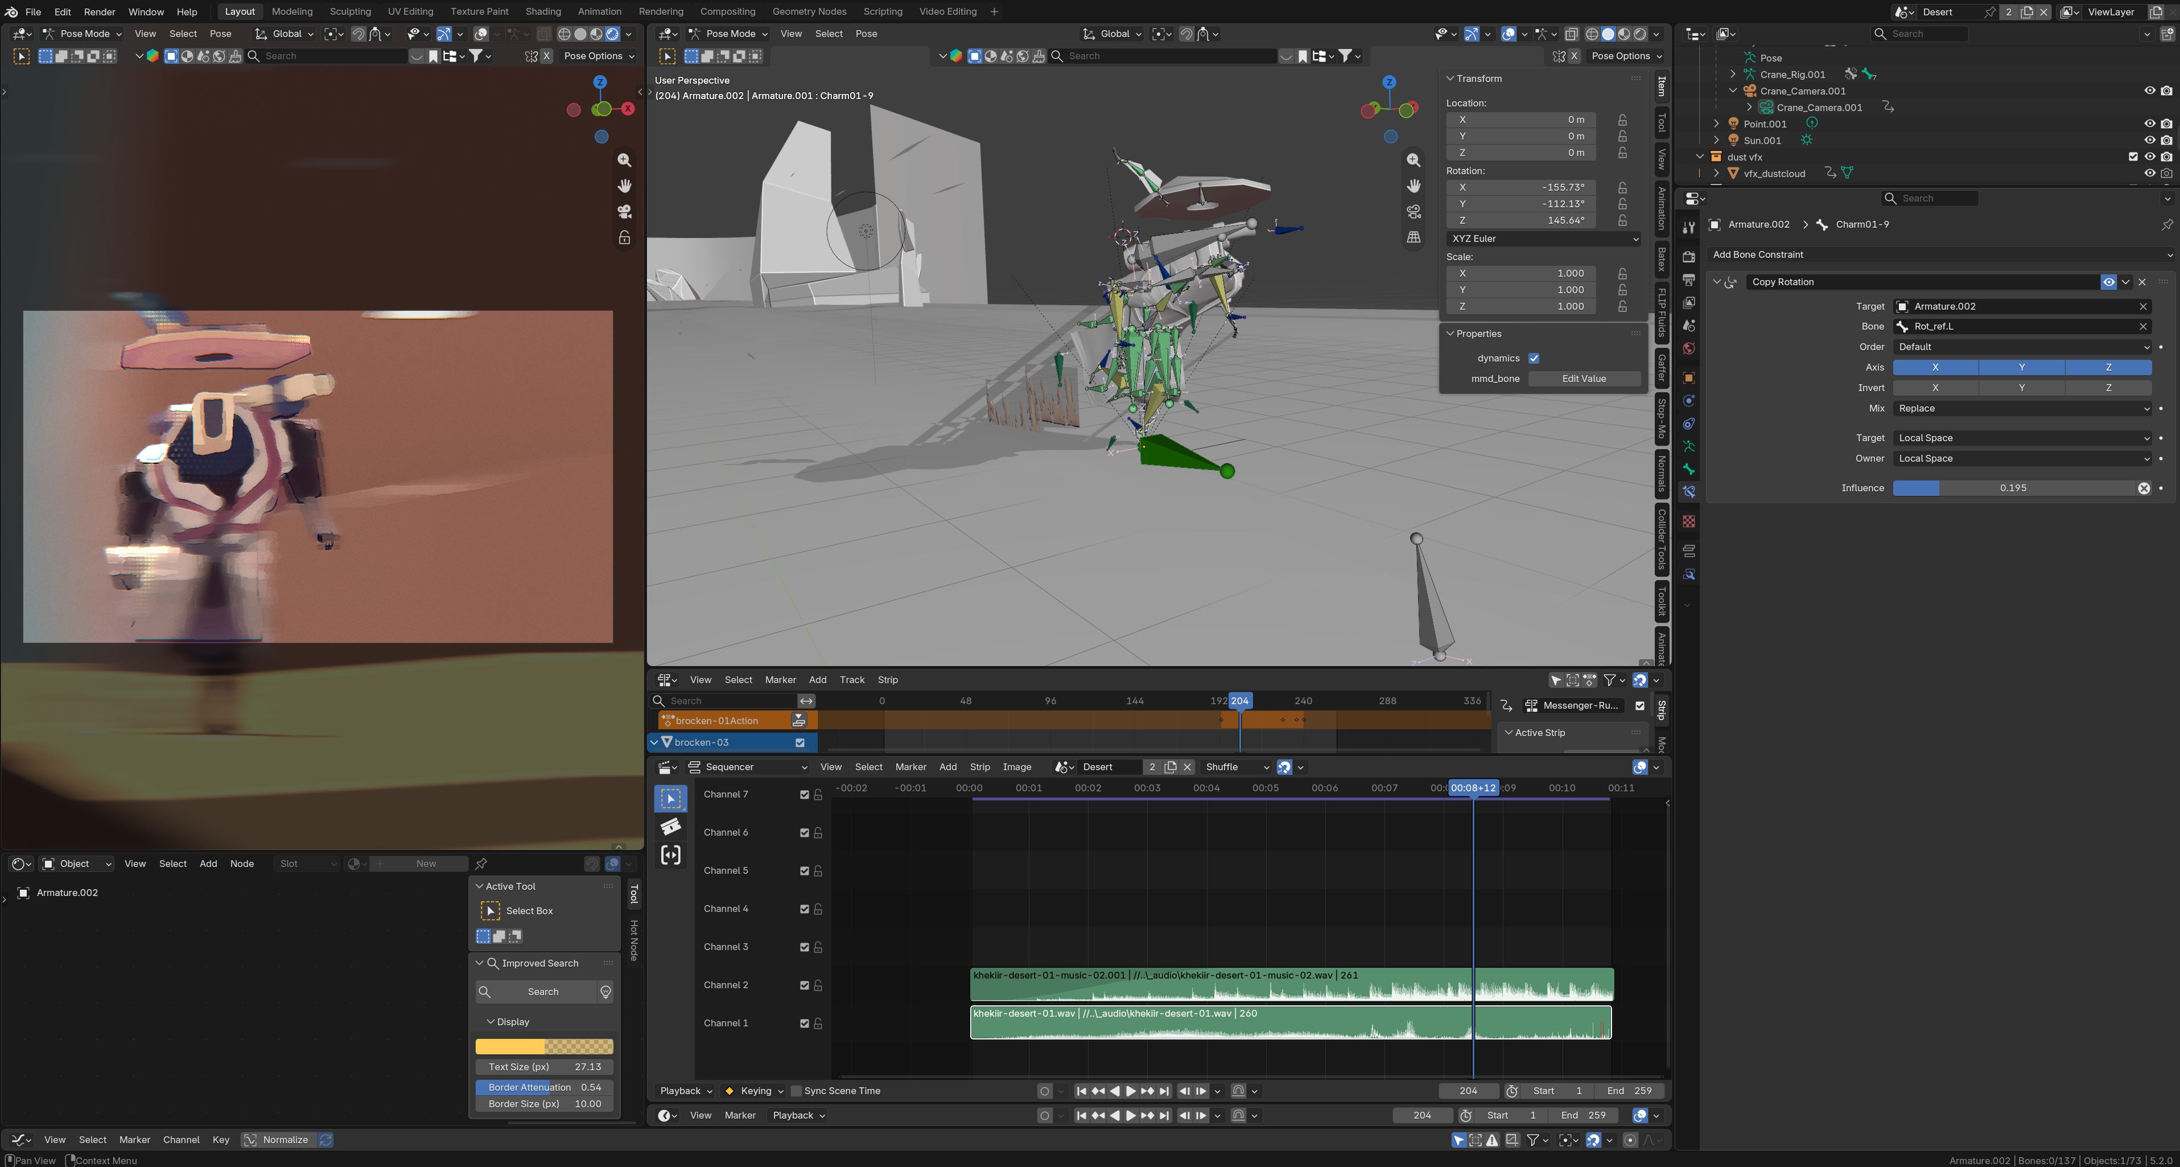The height and width of the screenshot is (1167, 2180).
Task: Click the pan hand icon in the right viewport
Action: pyautogui.click(x=1414, y=186)
